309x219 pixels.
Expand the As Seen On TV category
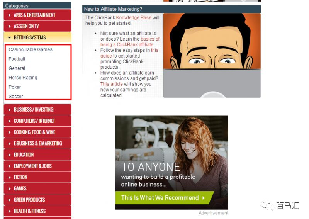click(37, 26)
